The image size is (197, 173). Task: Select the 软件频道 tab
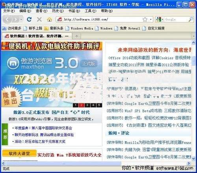pyautogui.click(x=37, y=36)
